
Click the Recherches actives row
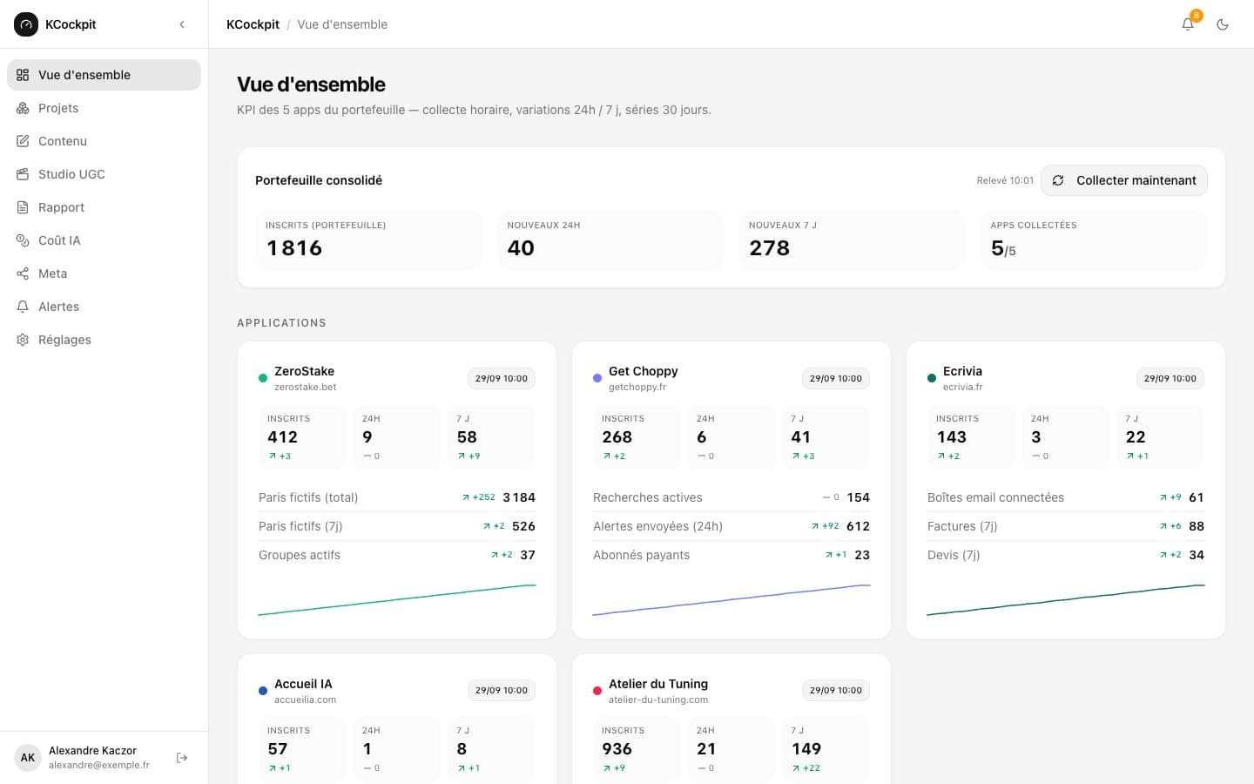click(x=731, y=497)
